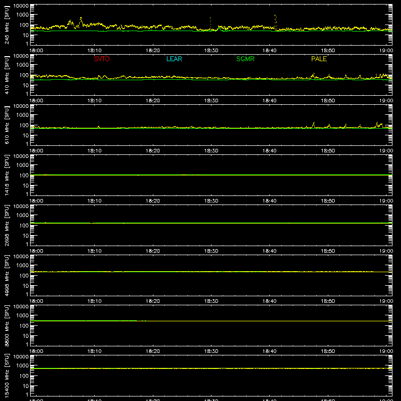Click the 10000 y-axis label of 245 MHz plot

tap(21, 6)
